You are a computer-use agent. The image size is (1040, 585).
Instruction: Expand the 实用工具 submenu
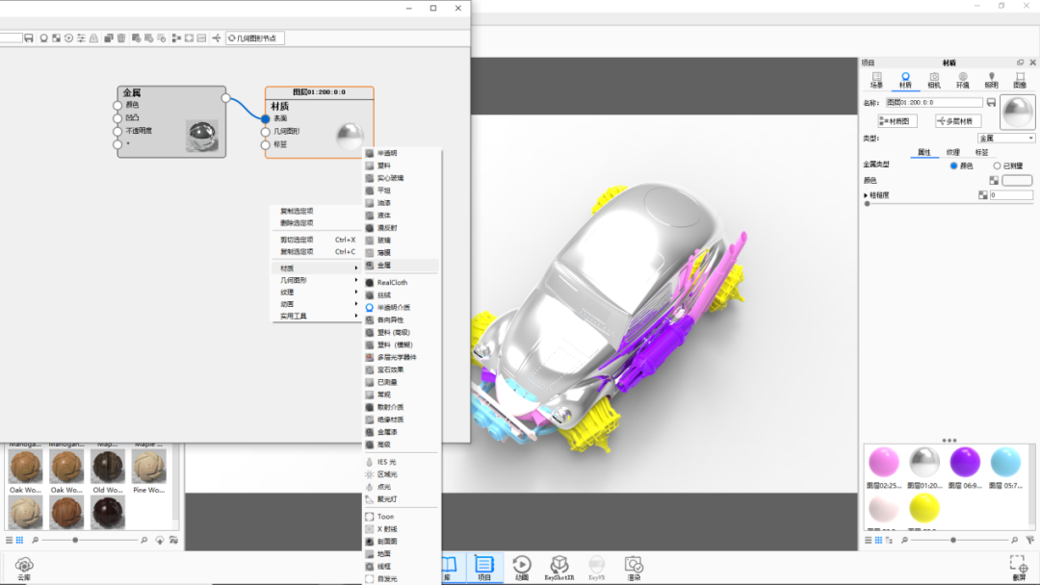[x=317, y=316]
